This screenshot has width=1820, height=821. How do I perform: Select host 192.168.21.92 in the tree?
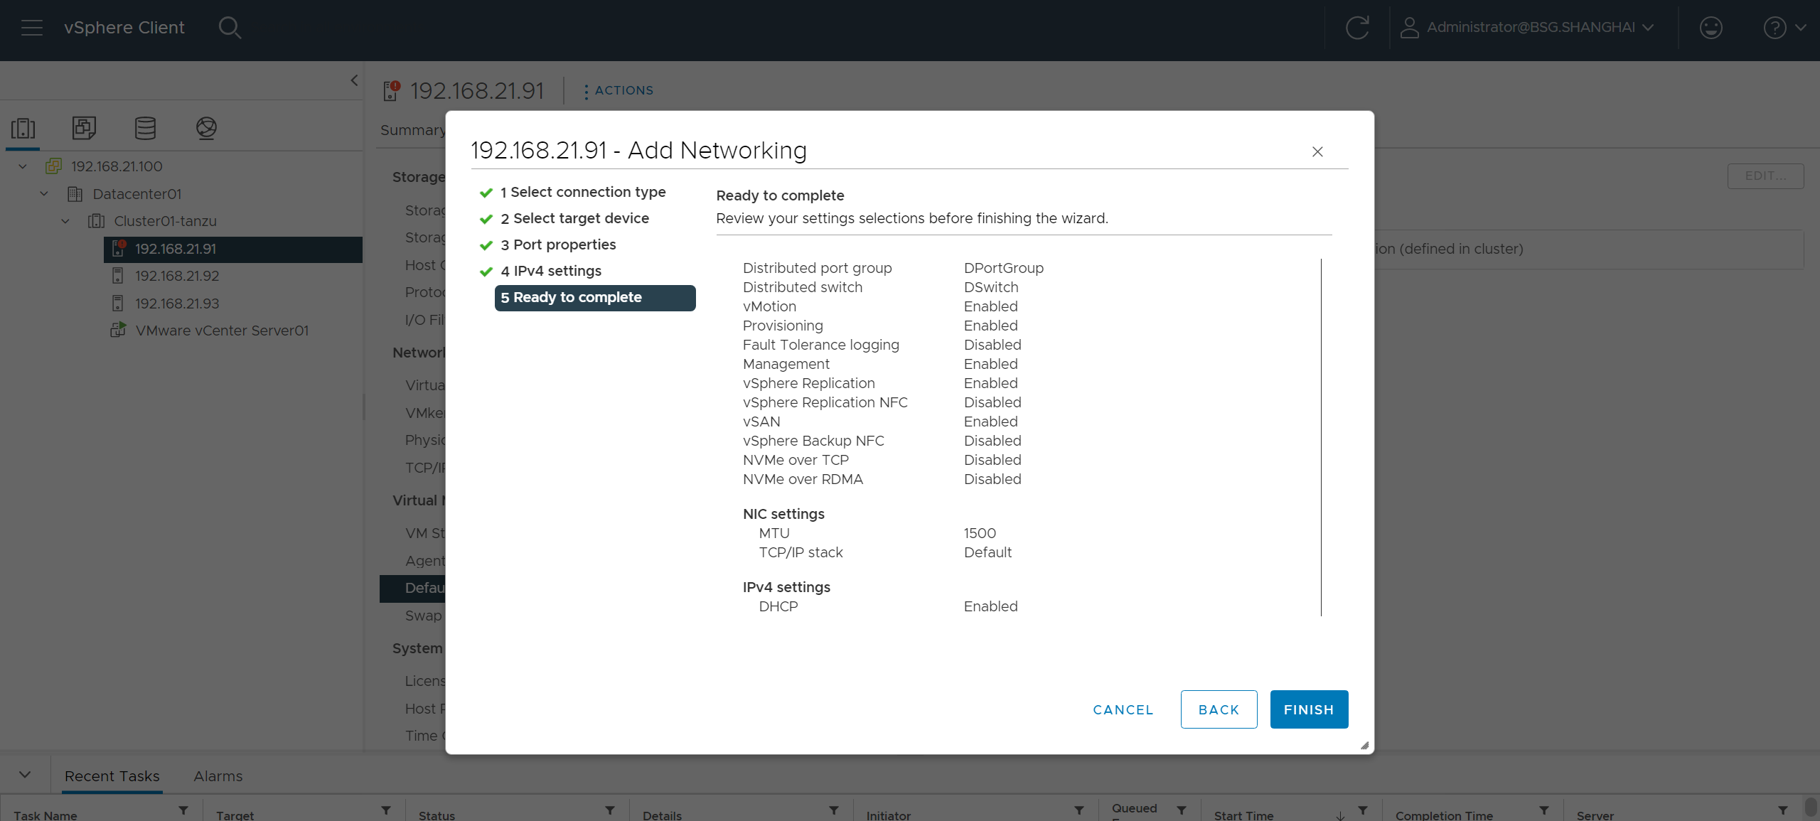[177, 276]
